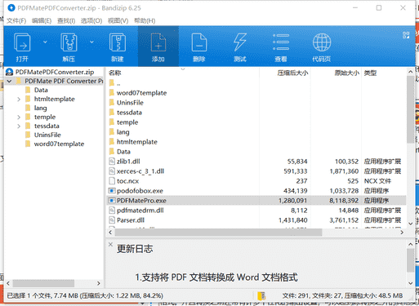The image size is (419, 306).
Task: Expand the tessdata tree node
Action: [19, 126]
